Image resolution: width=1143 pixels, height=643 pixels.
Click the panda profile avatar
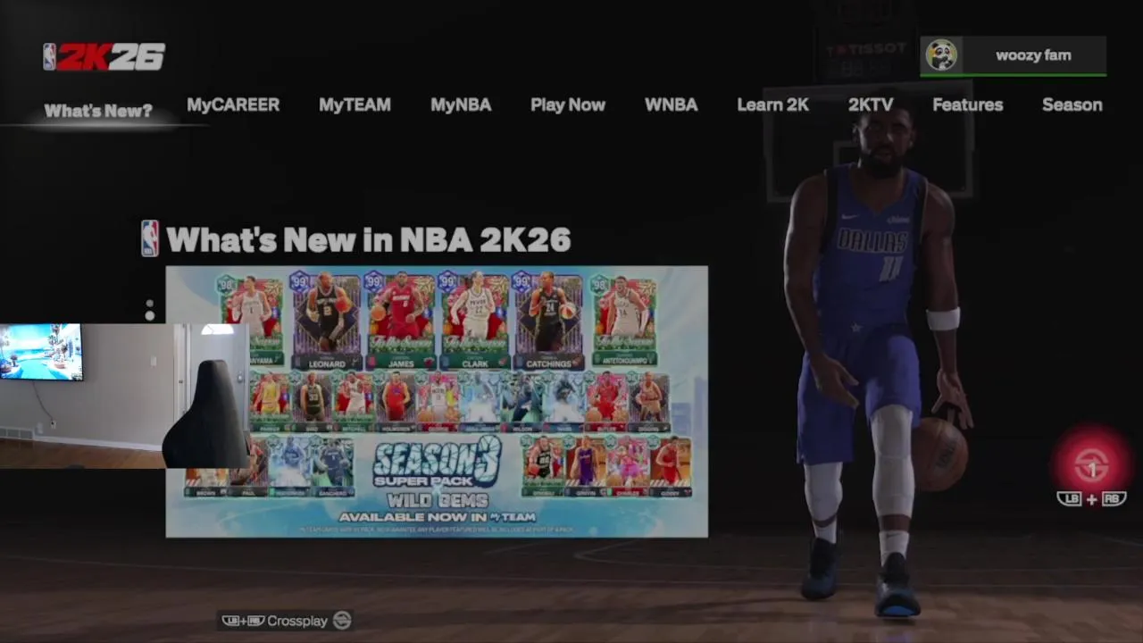click(940, 55)
